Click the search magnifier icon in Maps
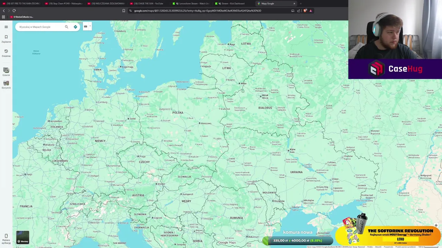Viewport: 442px width, 248px height. point(67,27)
